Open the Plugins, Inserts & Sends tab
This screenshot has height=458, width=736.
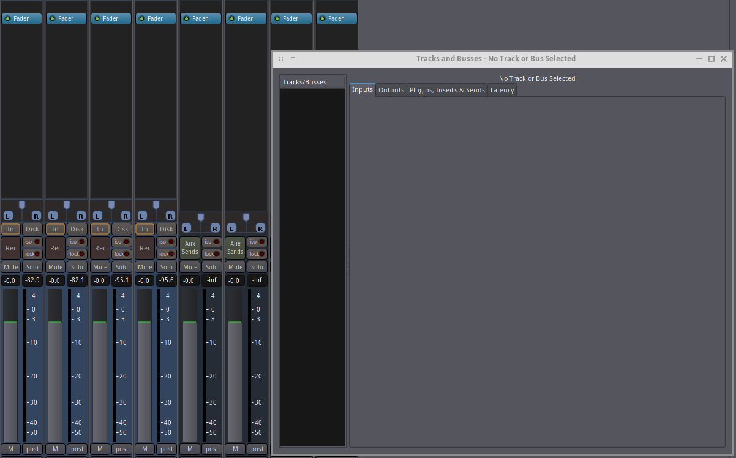click(447, 90)
